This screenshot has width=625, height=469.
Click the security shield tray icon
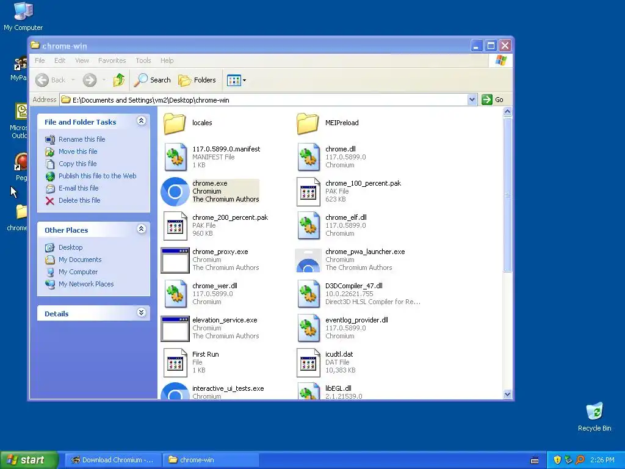(557, 460)
